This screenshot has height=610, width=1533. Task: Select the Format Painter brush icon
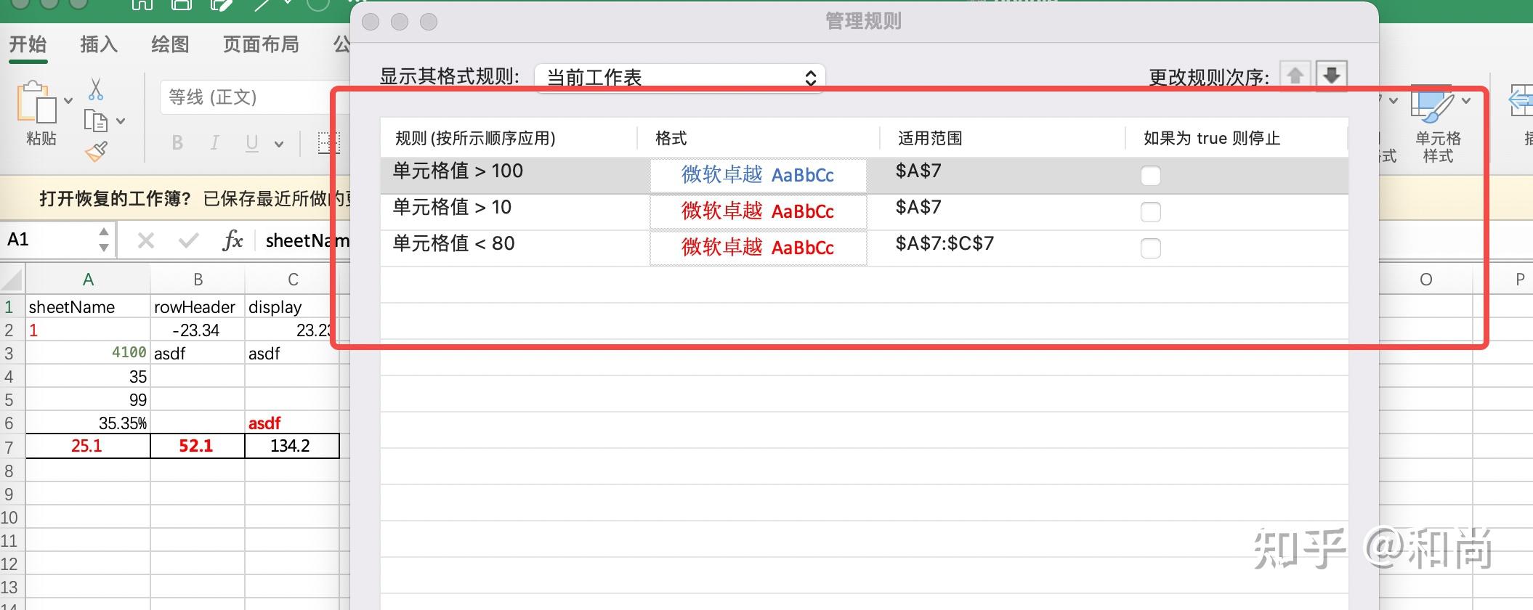pyautogui.click(x=96, y=151)
